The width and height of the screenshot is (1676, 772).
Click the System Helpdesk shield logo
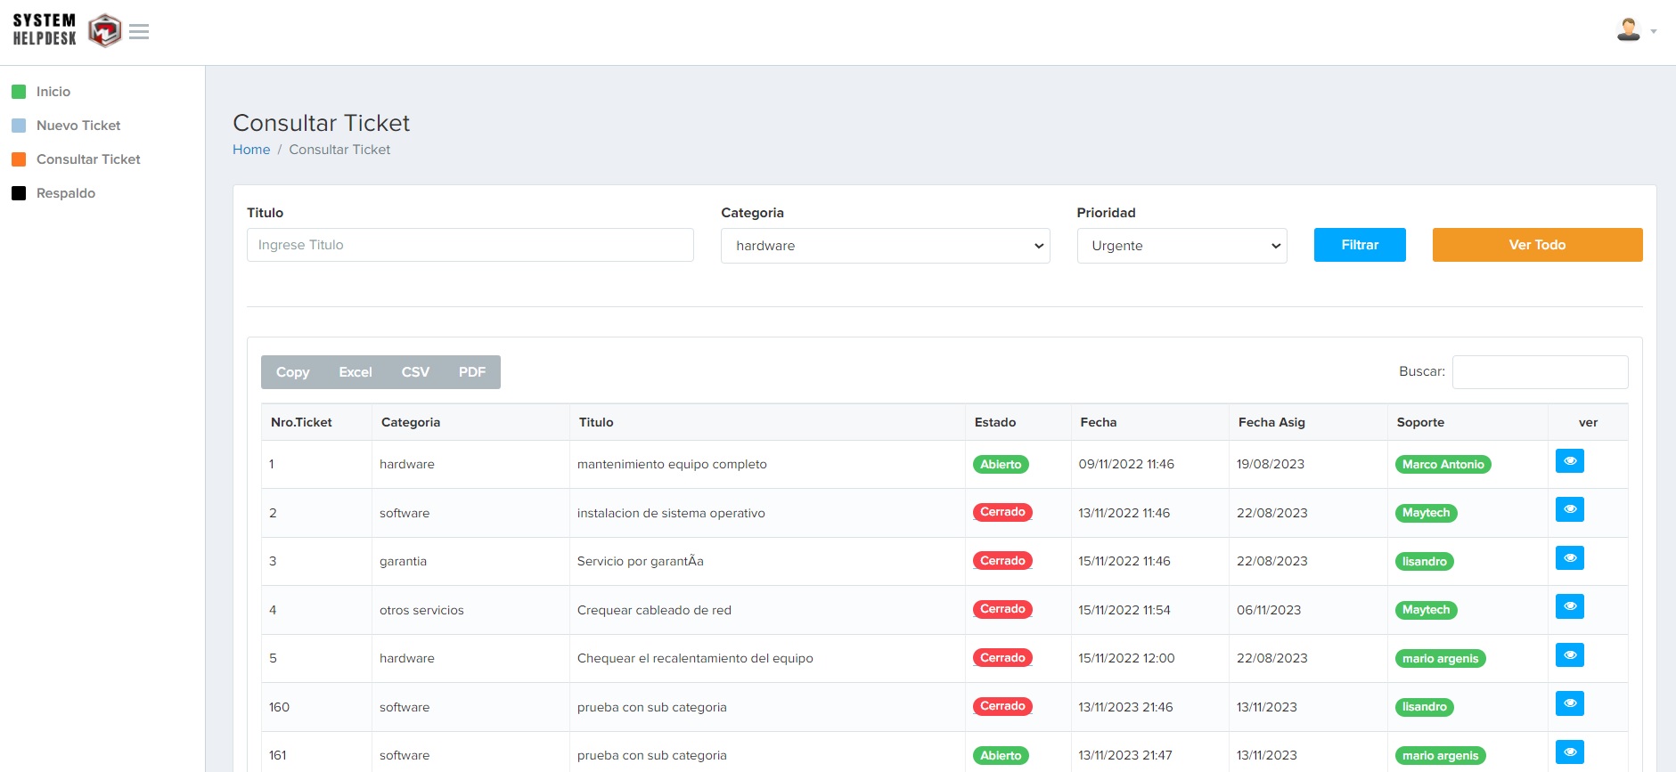pyautogui.click(x=104, y=31)
